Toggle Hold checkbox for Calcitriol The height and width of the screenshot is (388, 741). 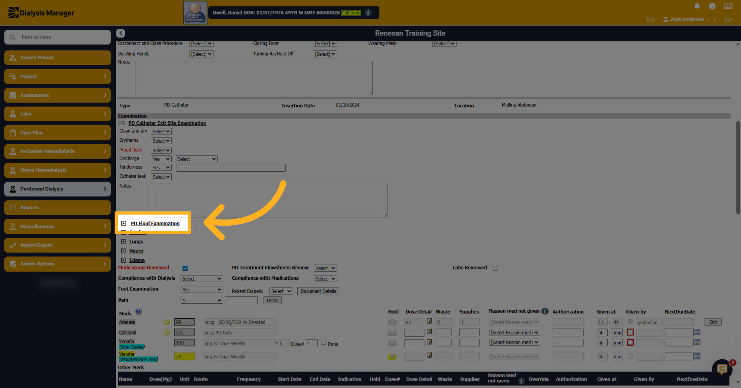(392, 333)
